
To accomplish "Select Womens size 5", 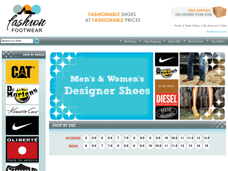I will pos(86,138).
